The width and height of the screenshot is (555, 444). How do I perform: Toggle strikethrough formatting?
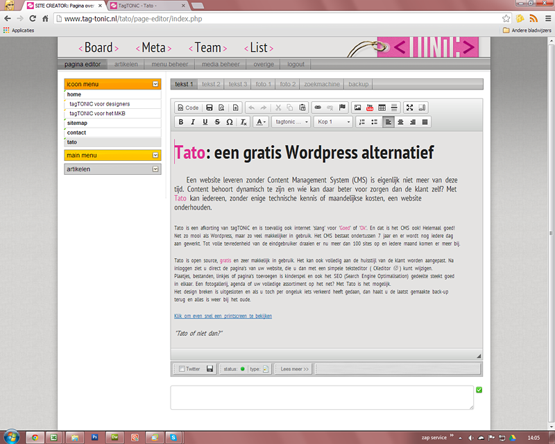click(x=217, y=122)
